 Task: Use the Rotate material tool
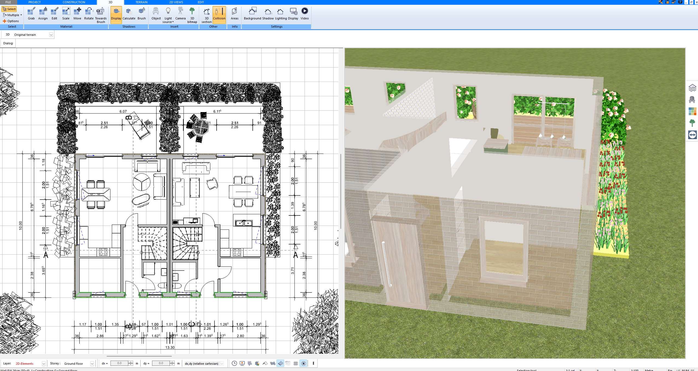[x=89, y=14]
